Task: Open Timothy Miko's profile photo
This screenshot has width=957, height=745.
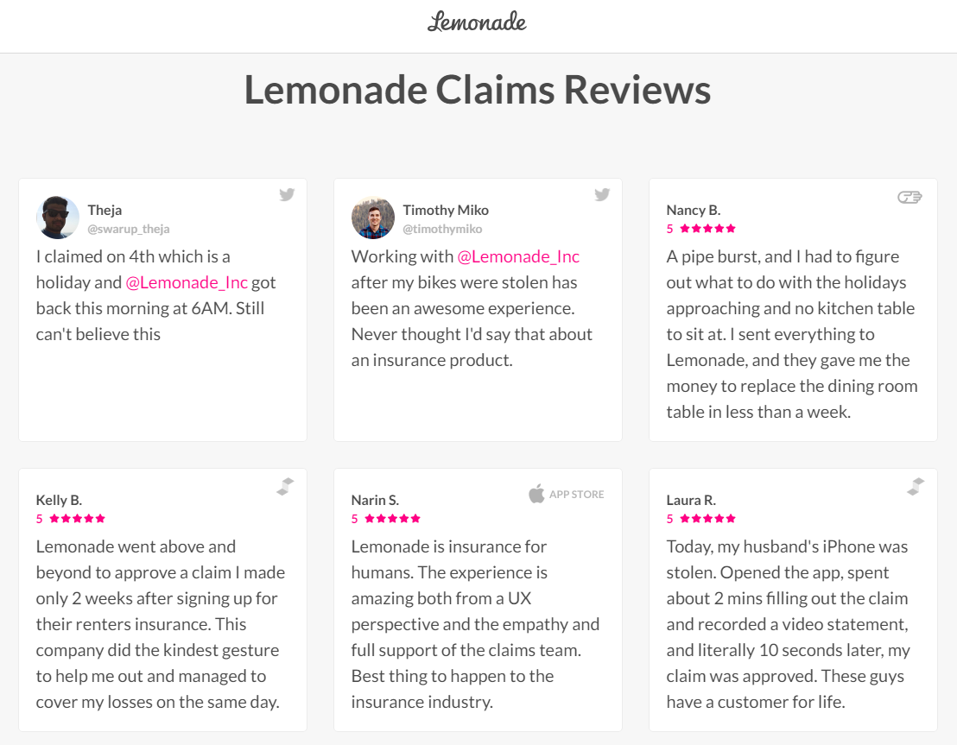Action: click(x=373, y=218)
